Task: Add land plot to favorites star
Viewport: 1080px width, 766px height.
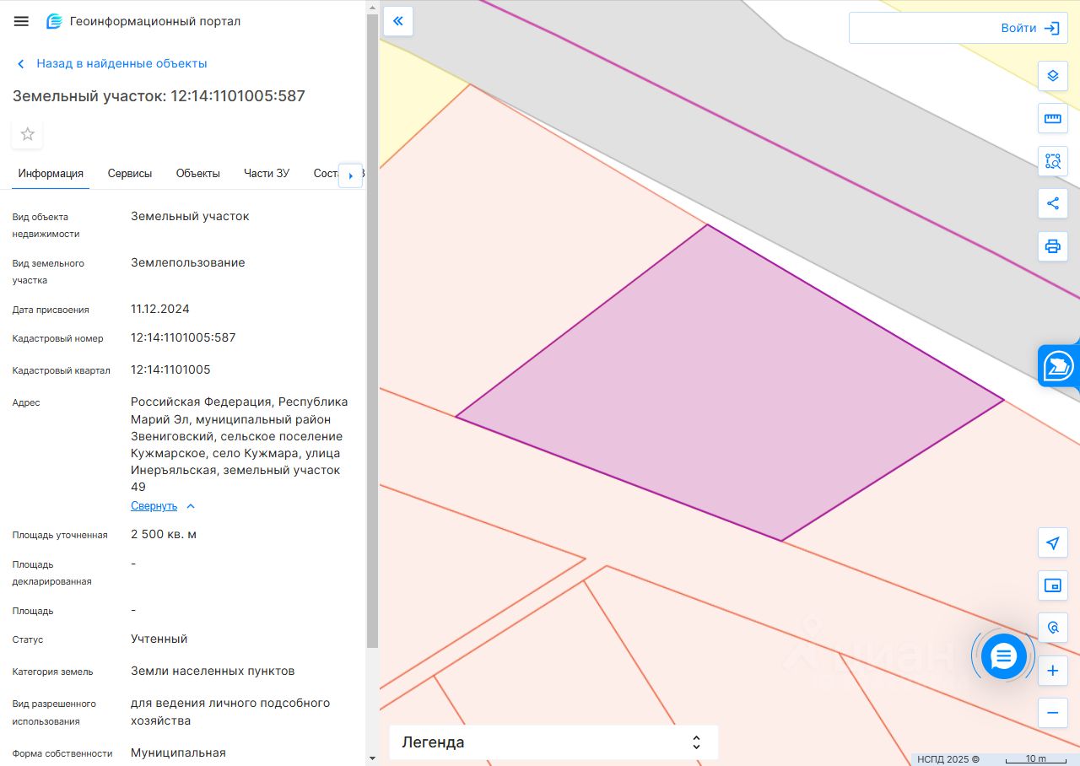Action: click(28, 134)
